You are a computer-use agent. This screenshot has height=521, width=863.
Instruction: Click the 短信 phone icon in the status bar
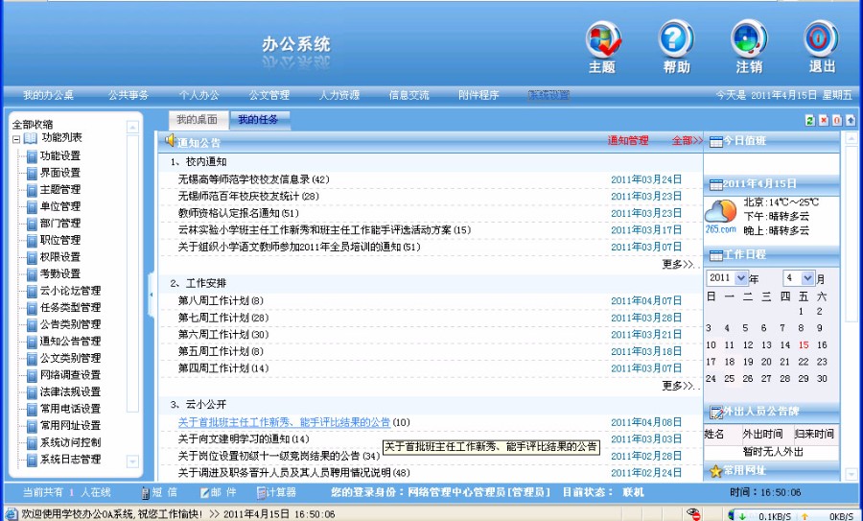146,493
